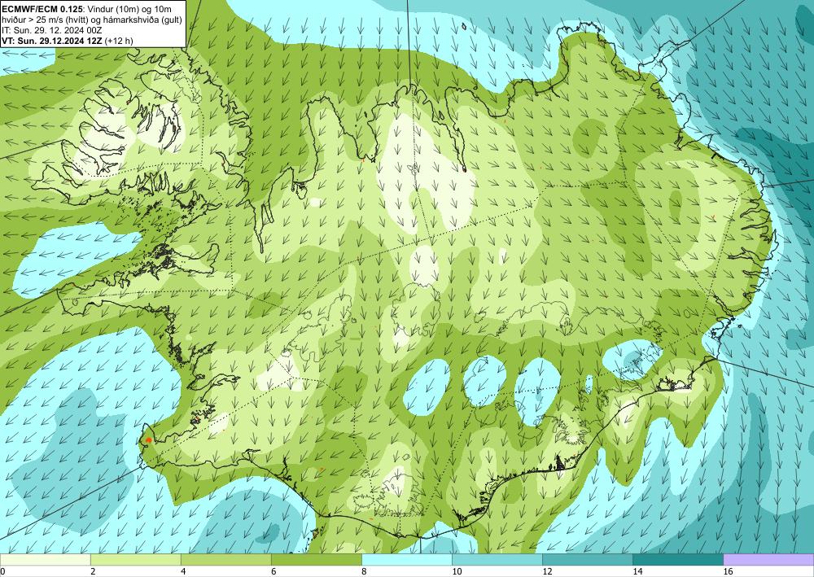
Task: Click the 0–2 m/s pale legend swatch
Action: point(45,559)
